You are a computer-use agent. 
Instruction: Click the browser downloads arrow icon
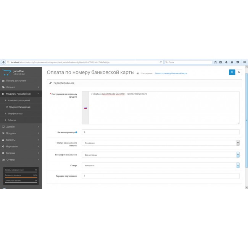(x=226, y=62)
